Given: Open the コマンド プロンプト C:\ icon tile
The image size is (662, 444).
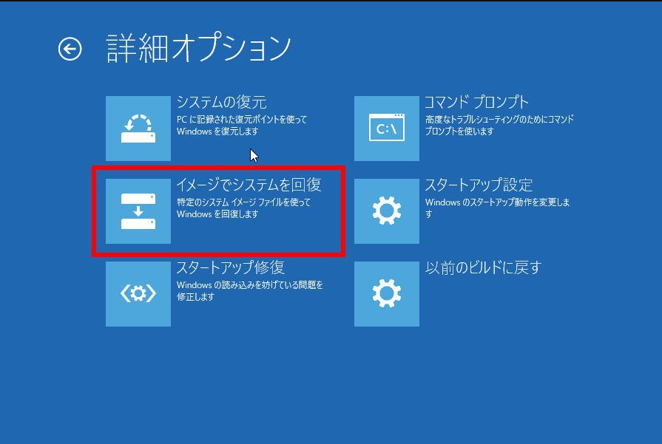Looking at the screenshot, I should 387,129.
